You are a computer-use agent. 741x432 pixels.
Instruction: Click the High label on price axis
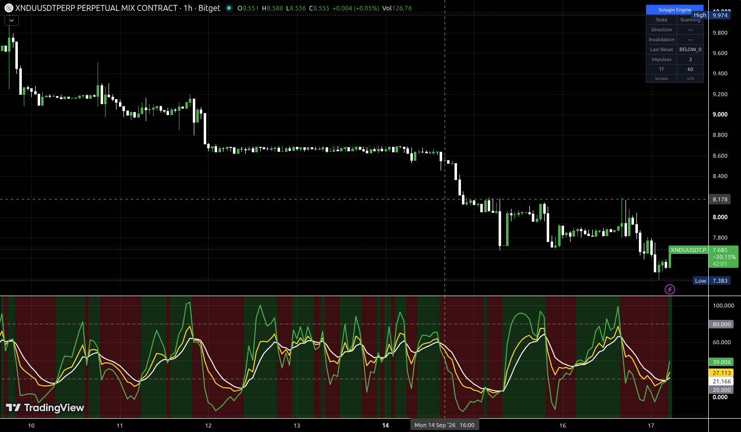tap(700, 15)
